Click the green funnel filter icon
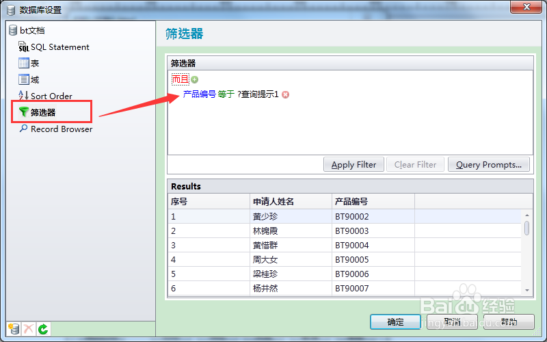547x342 pixels. point(23,111)
